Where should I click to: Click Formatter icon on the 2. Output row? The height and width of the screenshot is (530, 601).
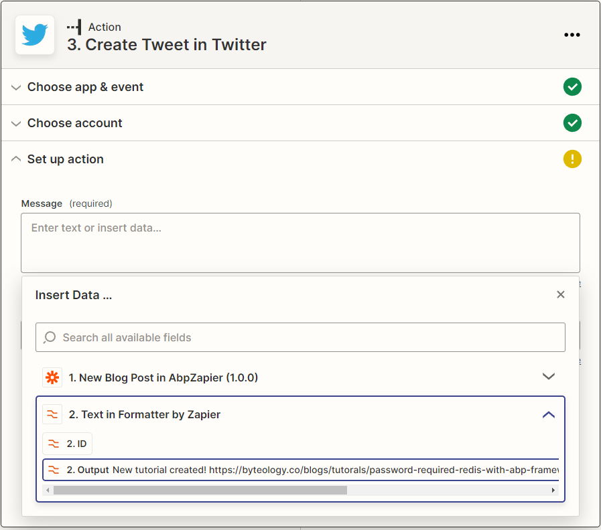pos(54,470)
